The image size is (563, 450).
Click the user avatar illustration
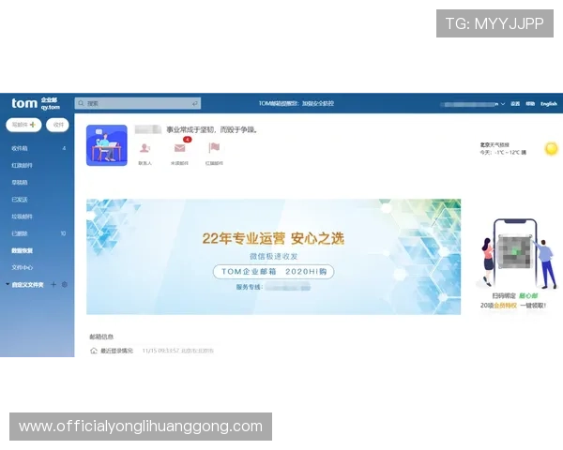[x=107, y=145]
